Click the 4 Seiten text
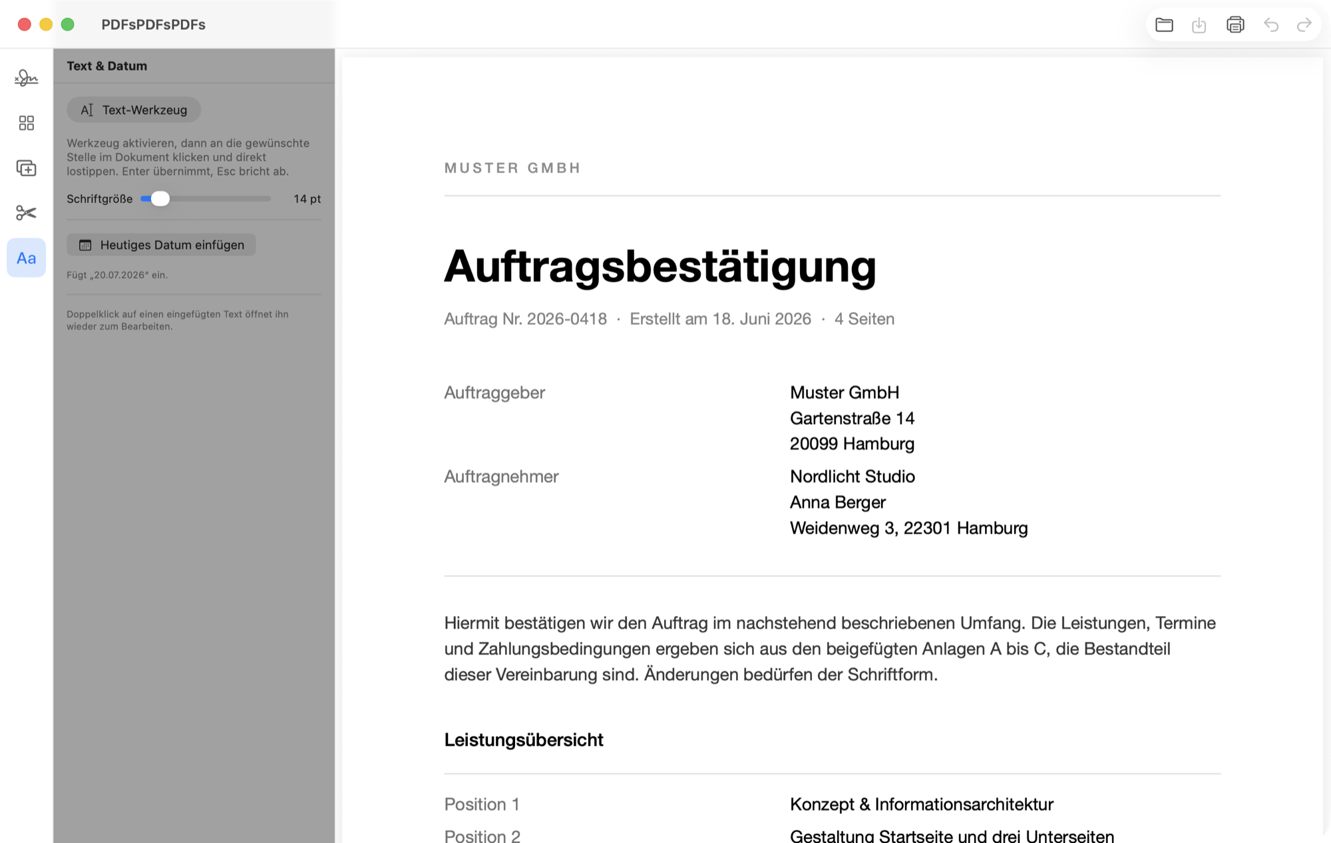 864,319
